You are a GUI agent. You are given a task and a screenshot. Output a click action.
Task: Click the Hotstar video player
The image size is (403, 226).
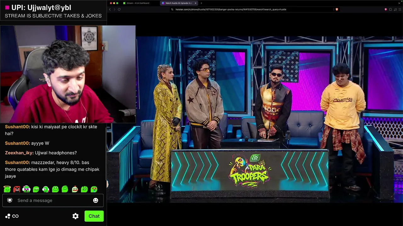click(x=255, y=119)
